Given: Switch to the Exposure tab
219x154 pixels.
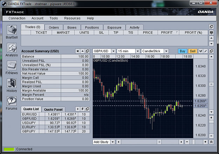Looking at the screenshot, I should (x=114, y=28).
